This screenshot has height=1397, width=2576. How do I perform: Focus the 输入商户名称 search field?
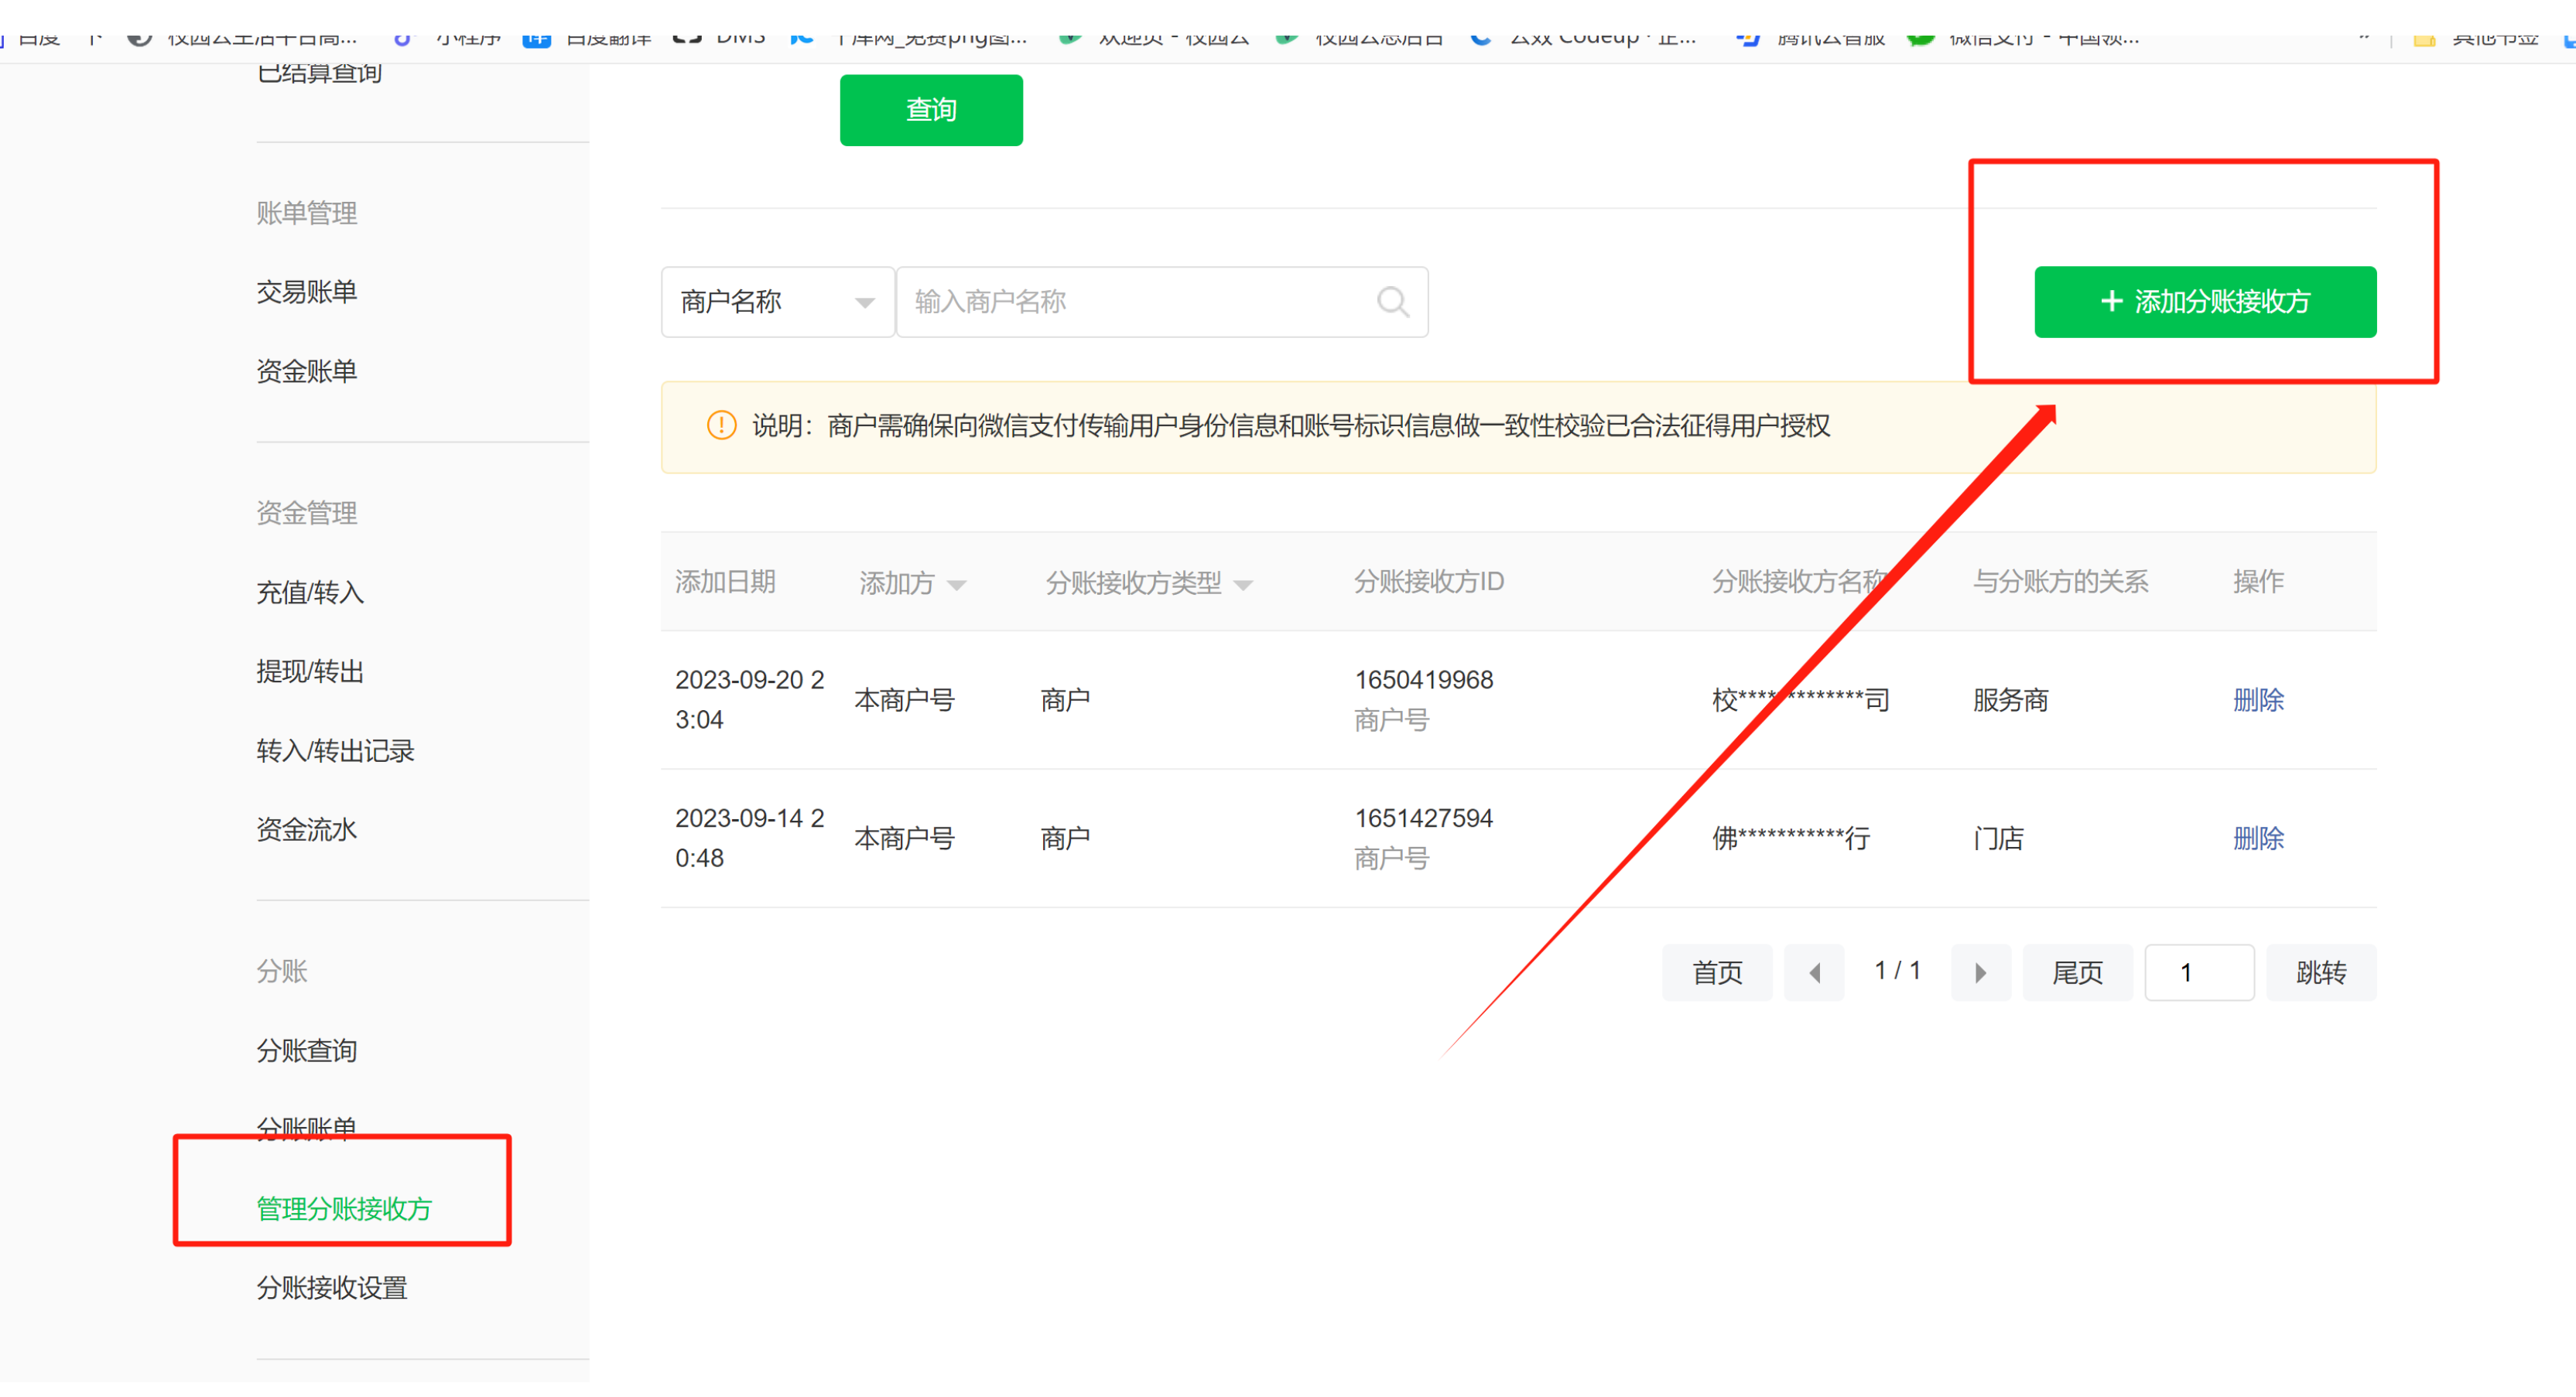tap(1161, 302)
